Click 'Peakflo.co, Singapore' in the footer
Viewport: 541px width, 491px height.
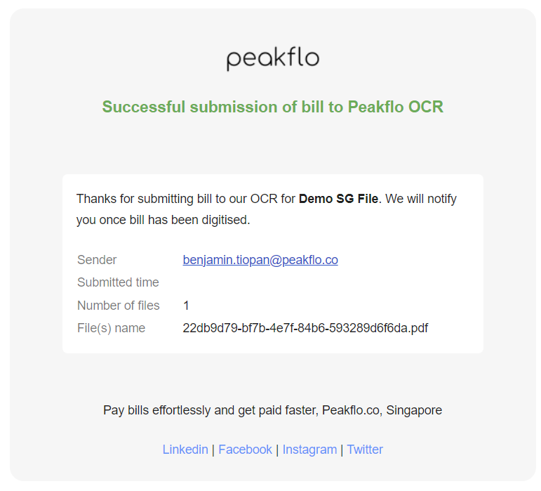tap(382, 410)
